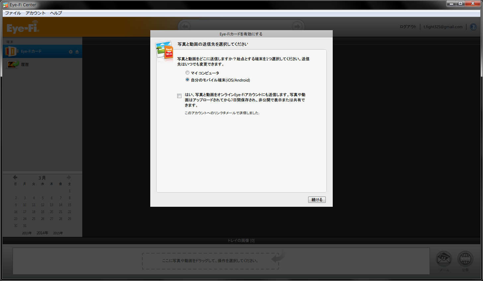Click the 履歴 photo icon

(13, 64)
